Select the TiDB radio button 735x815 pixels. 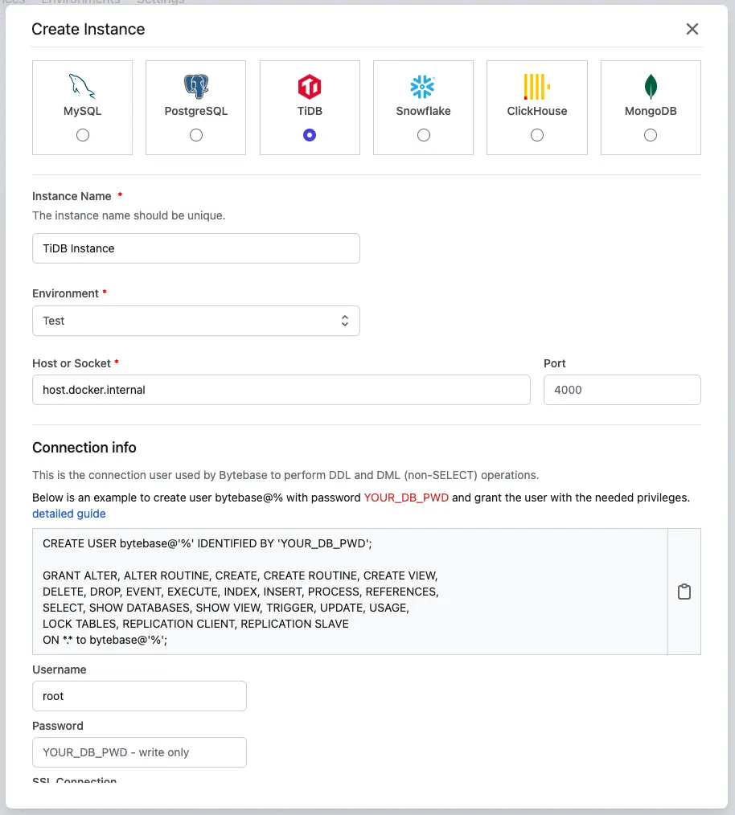coord(310,135)
